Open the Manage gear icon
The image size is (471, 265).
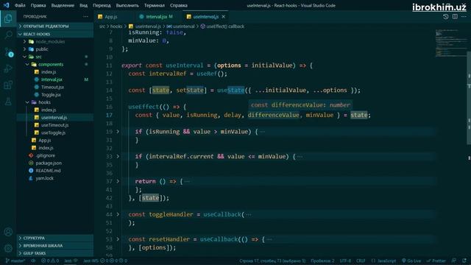(8, 248)
